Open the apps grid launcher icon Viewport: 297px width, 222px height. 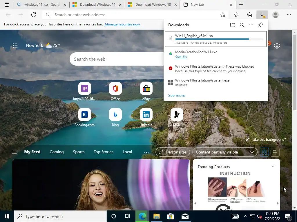(15, 45)
